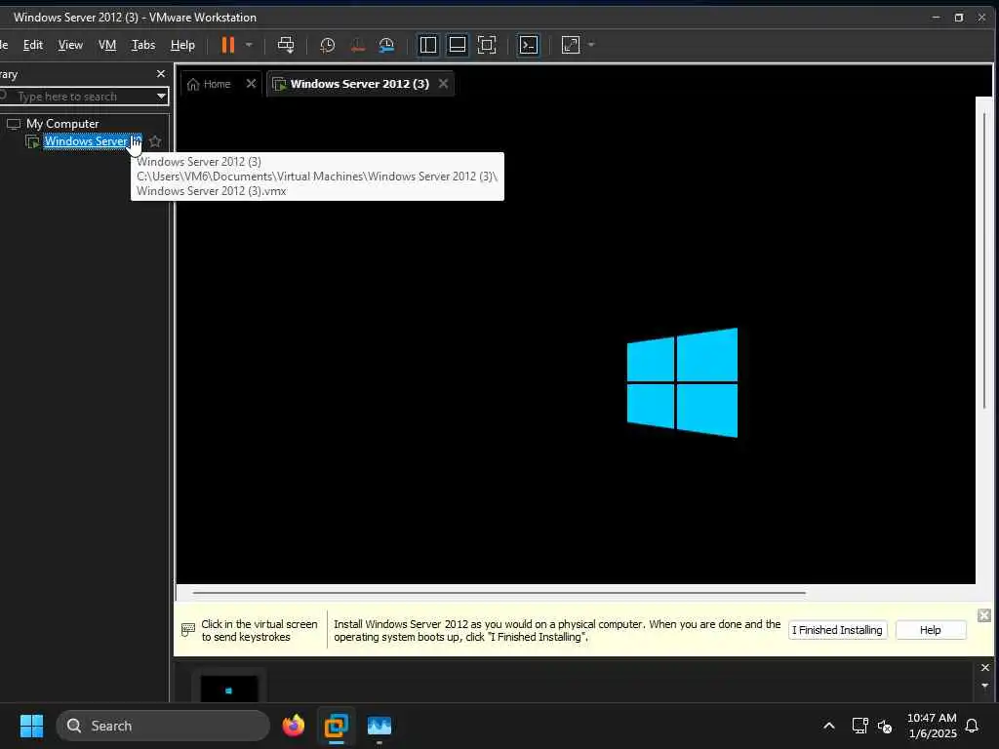Close the Library panel
This screenshot has width=999, height=749.
click(x=161, y=74)
